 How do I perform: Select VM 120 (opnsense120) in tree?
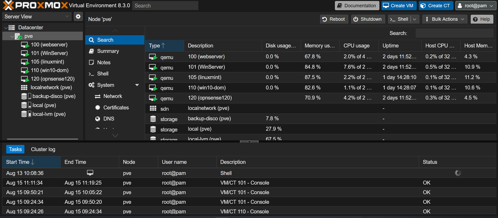pos(52,79)
